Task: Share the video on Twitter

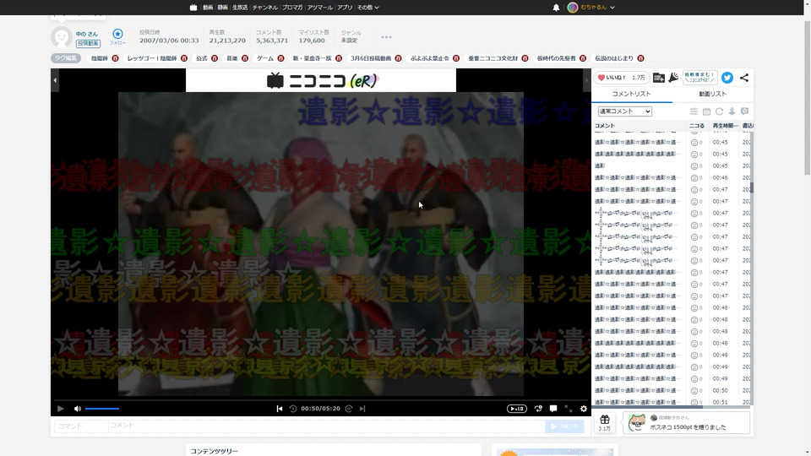Action: pos(727,78)
